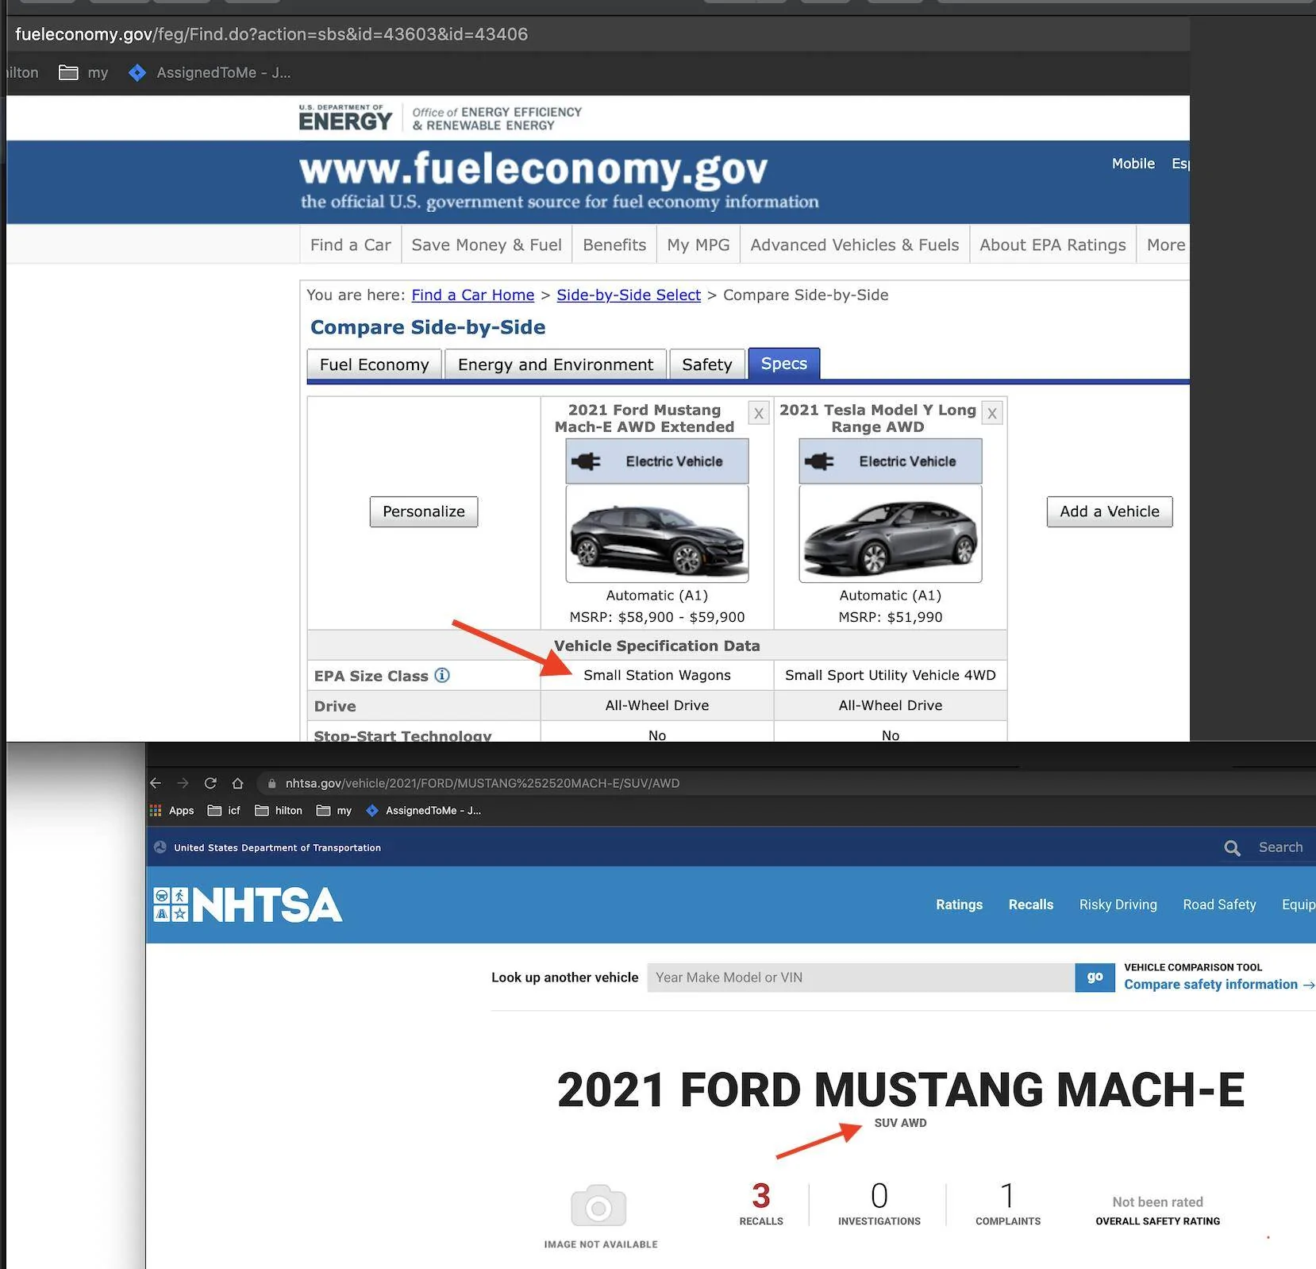Open the icf bookmark folder
The height and width of the screenshot is (1269, 1316).
(224, 810)
